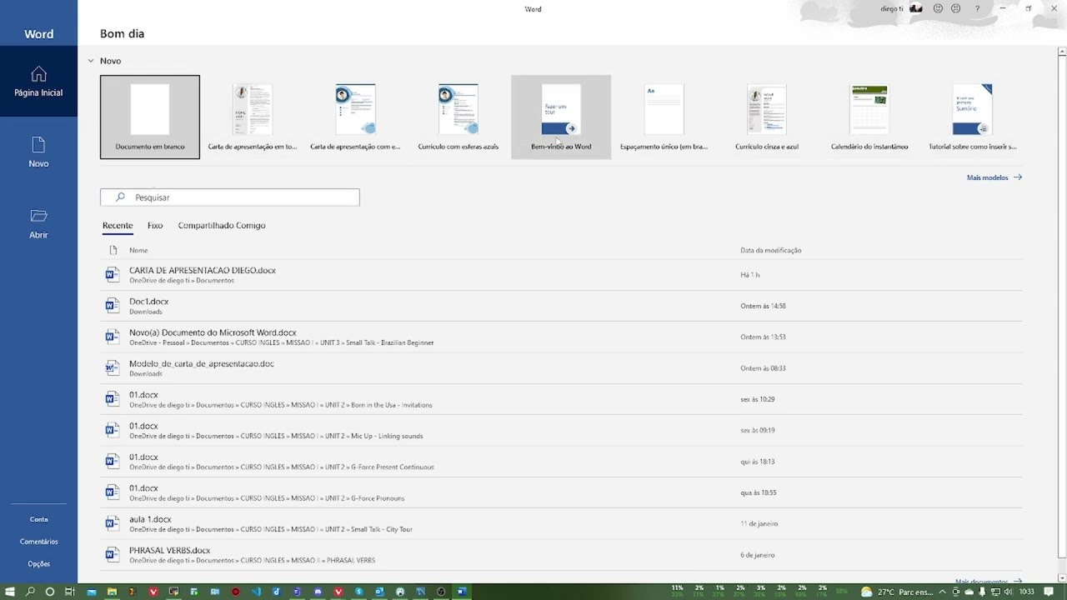Screen dimensions: 1067x600
Task: Click the Mais documentos link
Action: tap(989, 582)
